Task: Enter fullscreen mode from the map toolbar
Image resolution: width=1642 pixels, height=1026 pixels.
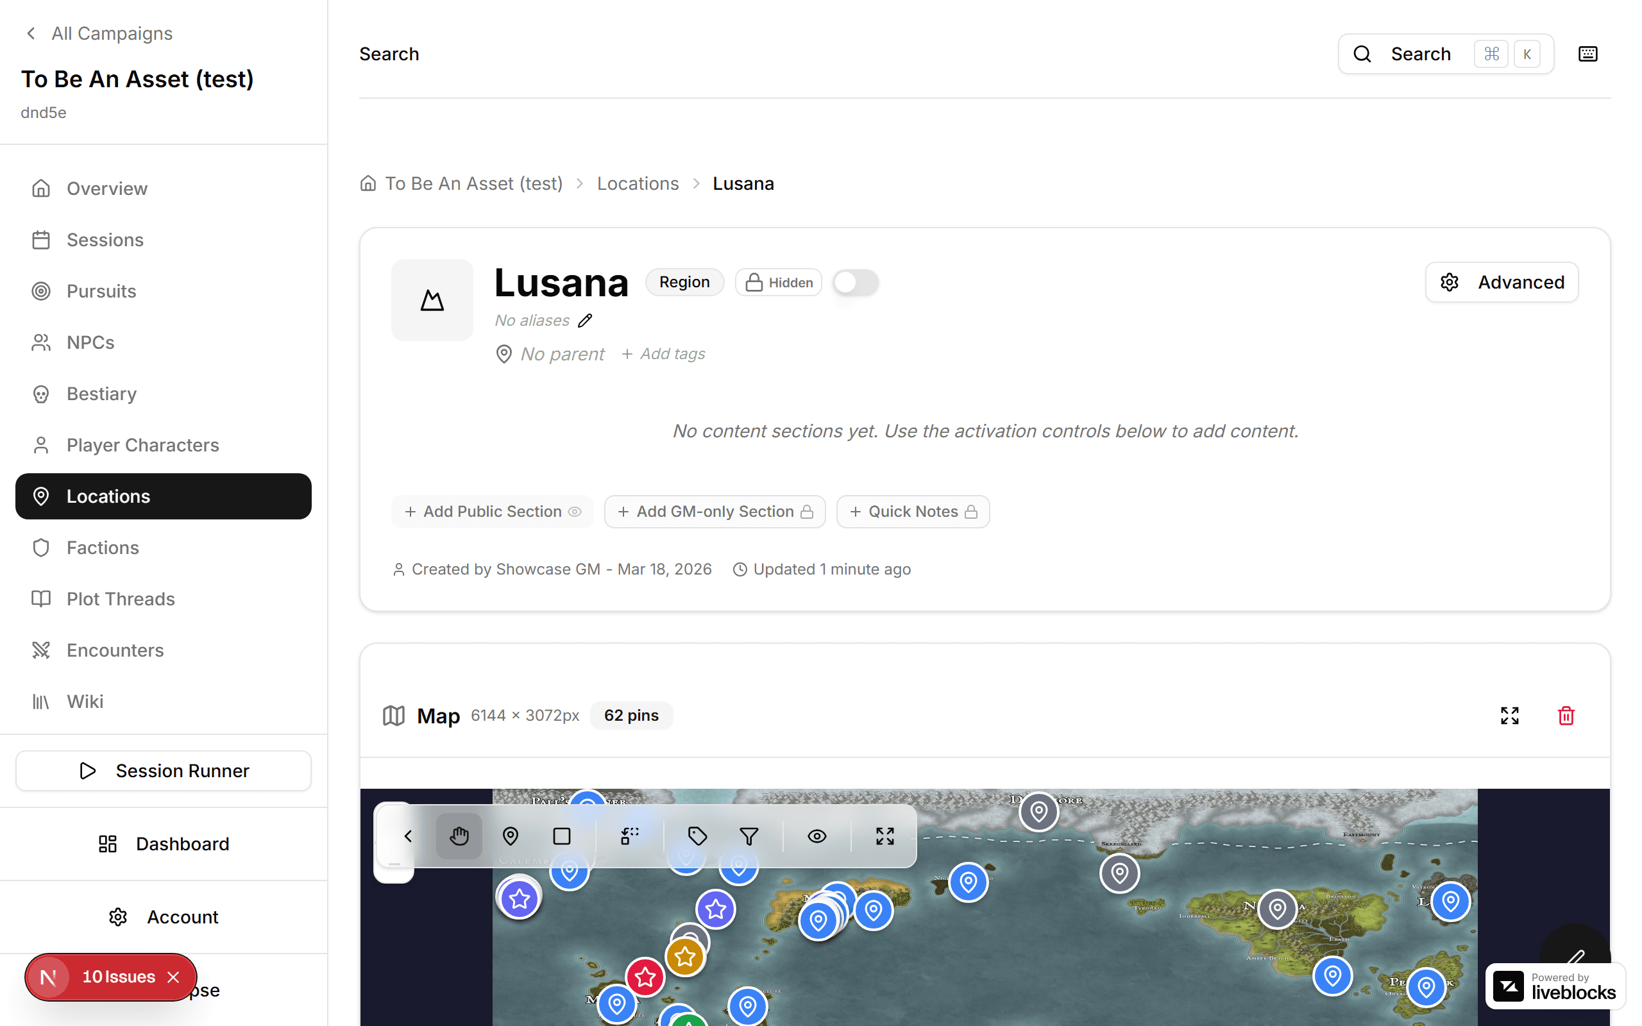Action: [884, 836]
